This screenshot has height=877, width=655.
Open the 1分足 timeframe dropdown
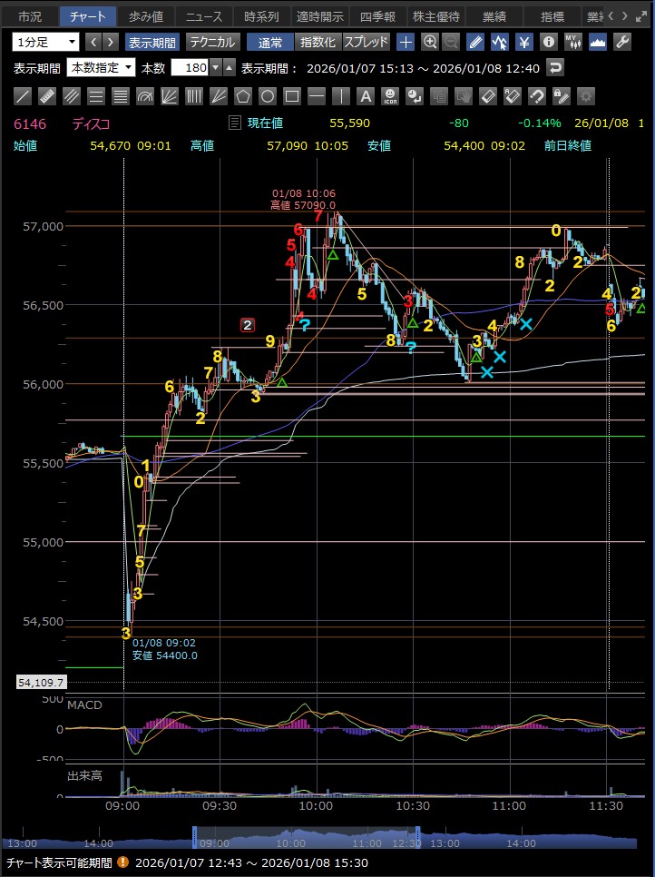coord(46,42)
